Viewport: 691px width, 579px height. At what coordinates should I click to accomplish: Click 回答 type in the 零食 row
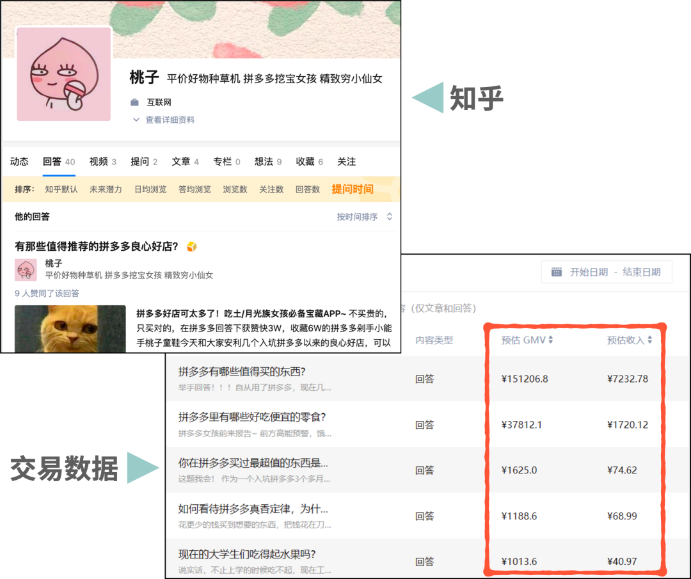[425, 425]
